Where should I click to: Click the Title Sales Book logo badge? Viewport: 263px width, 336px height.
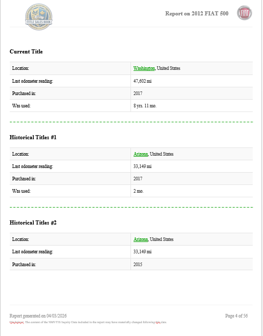pos(39,17)
